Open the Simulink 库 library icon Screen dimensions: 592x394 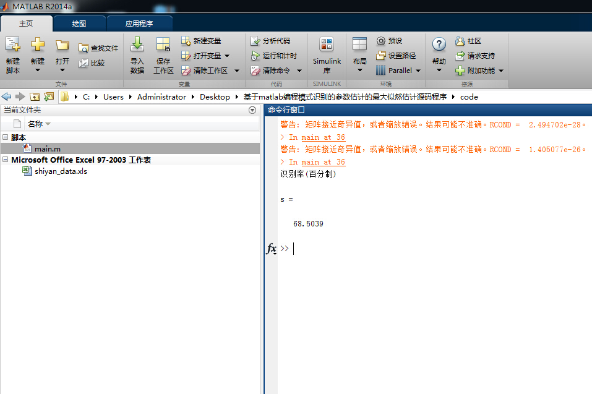[327, 44]
